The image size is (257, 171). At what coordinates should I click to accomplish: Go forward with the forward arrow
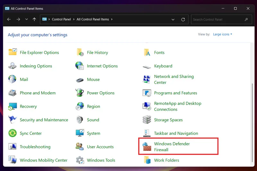coord(18,19)
